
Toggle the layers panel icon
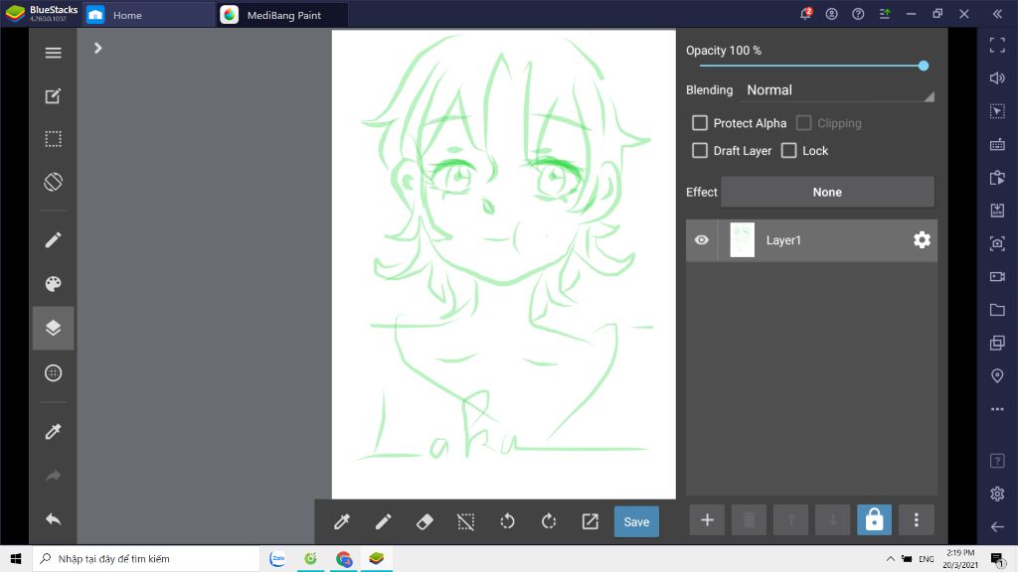pos(54,328)
